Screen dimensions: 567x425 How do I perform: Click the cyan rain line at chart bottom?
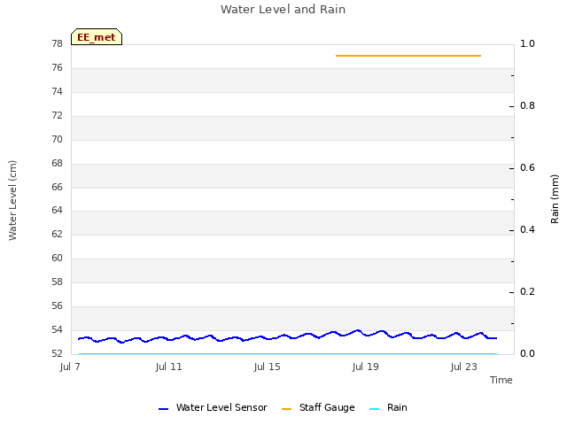[287, 354]
